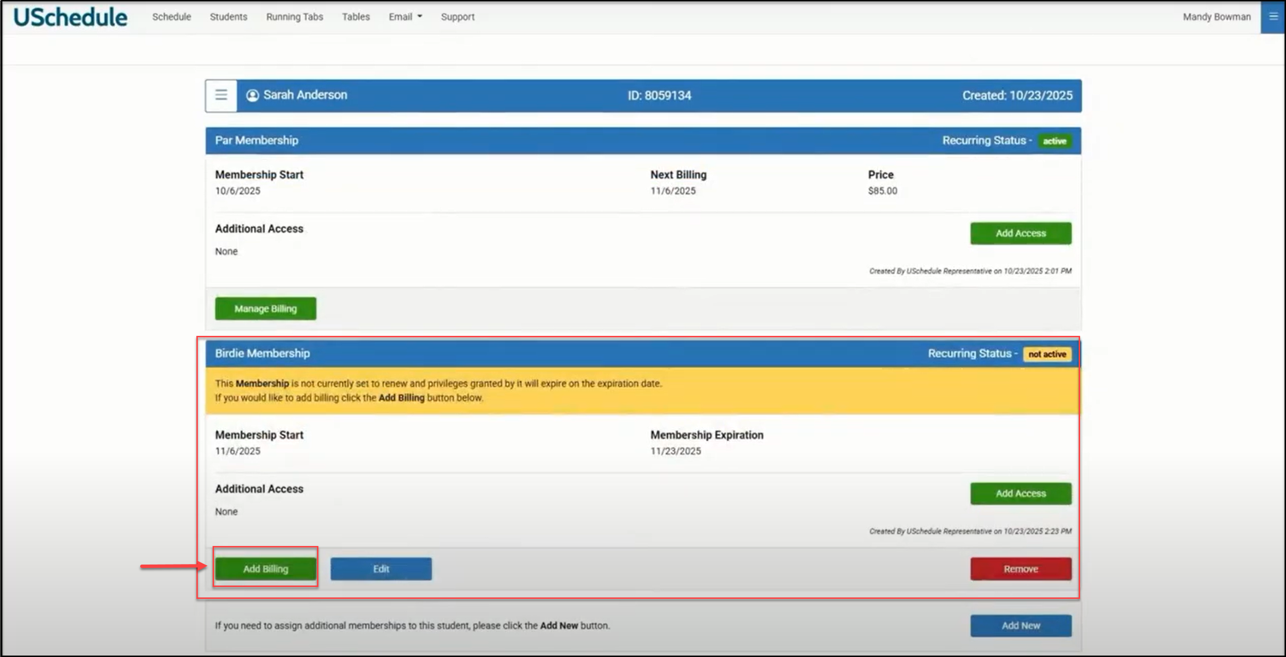Click the USchedule logo
The image size is (1286, 657).
point(71,17)
